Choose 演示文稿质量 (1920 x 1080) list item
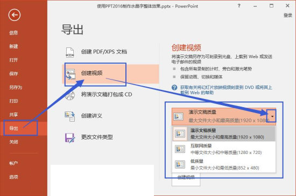296x196 pixels. pos(224,134)
